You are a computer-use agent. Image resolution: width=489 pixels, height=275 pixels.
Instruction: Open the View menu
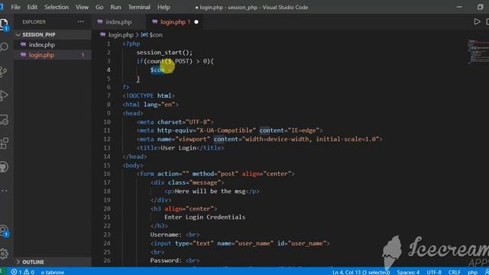(x=82, y=7)
